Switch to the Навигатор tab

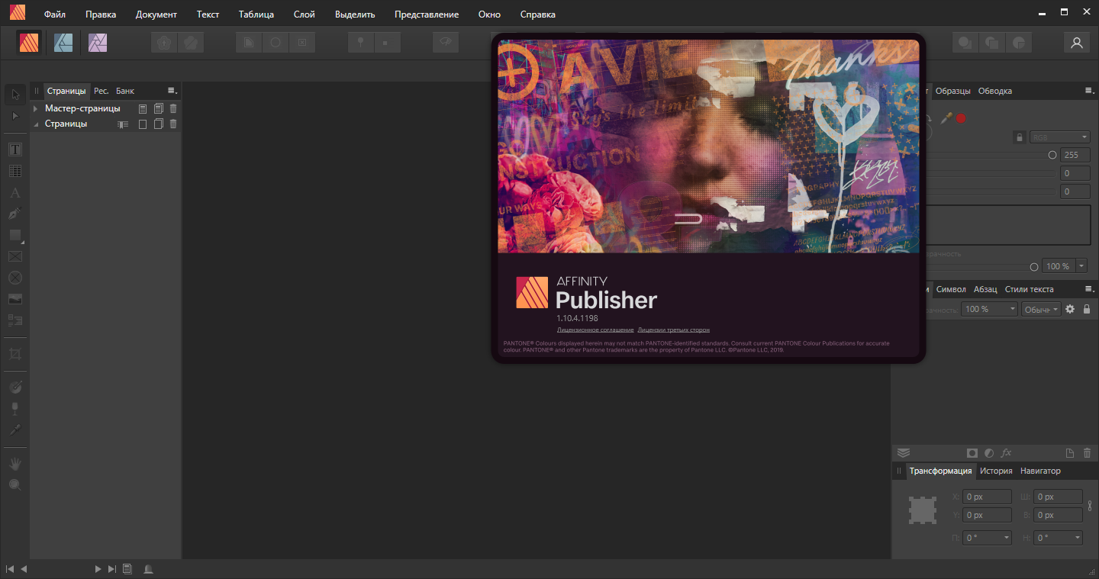(1040, 471)
